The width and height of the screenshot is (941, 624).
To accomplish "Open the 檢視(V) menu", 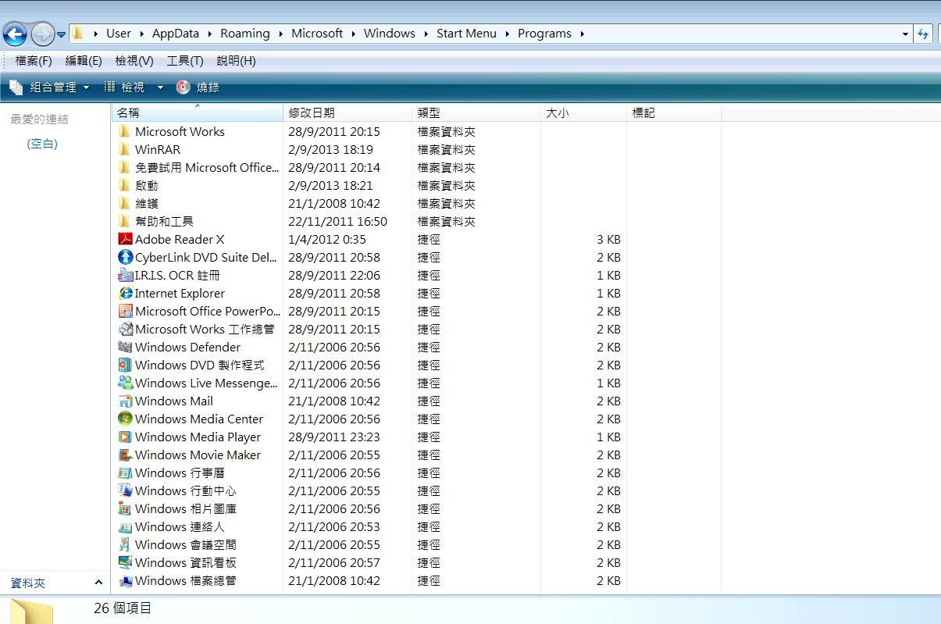I will tap(134, 60).
